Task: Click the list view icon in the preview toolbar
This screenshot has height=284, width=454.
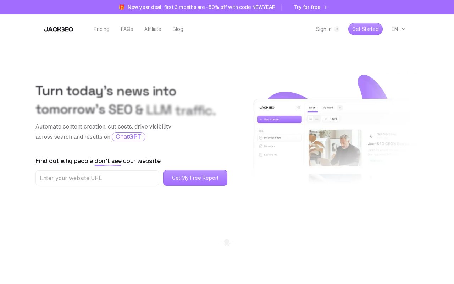Action: click(x=310, y=119)
